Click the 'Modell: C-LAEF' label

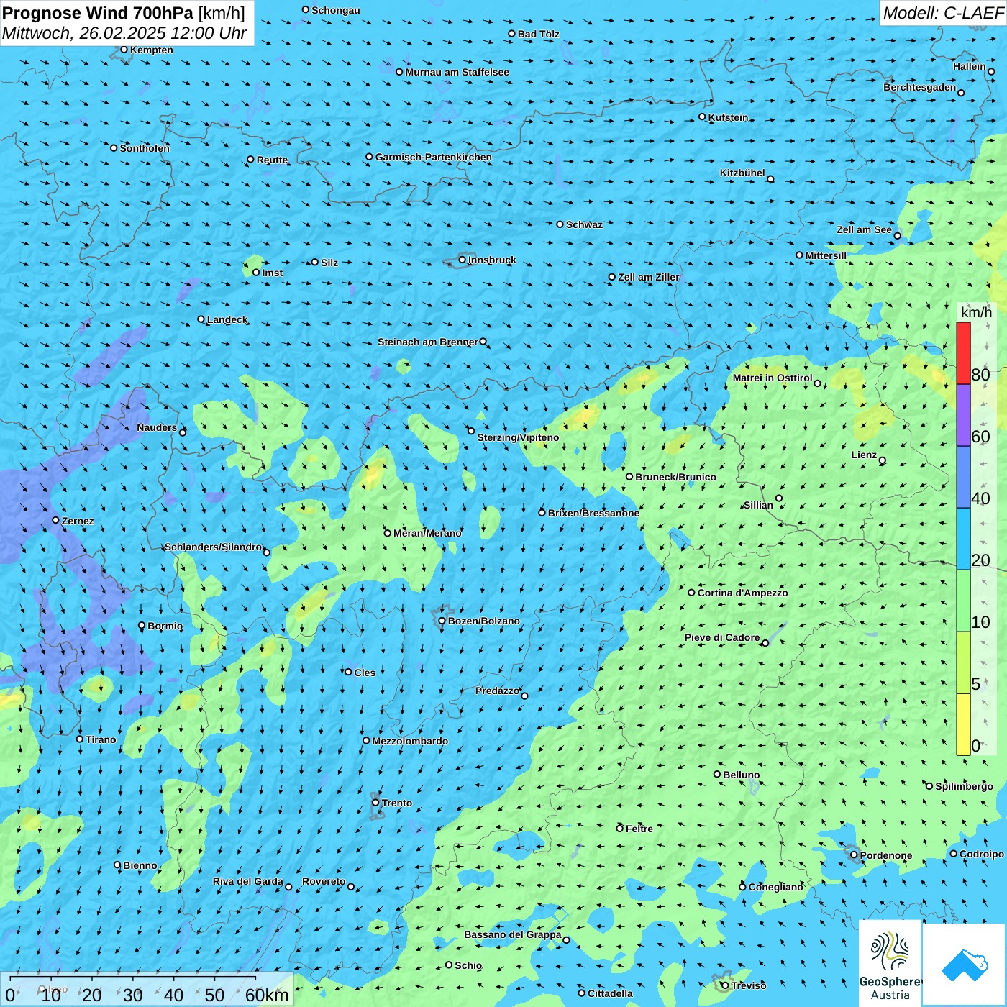943,13
